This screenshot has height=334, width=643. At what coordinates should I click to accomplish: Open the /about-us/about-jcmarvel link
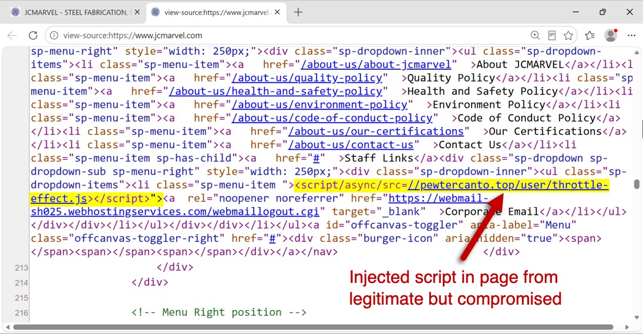(376, 65)
